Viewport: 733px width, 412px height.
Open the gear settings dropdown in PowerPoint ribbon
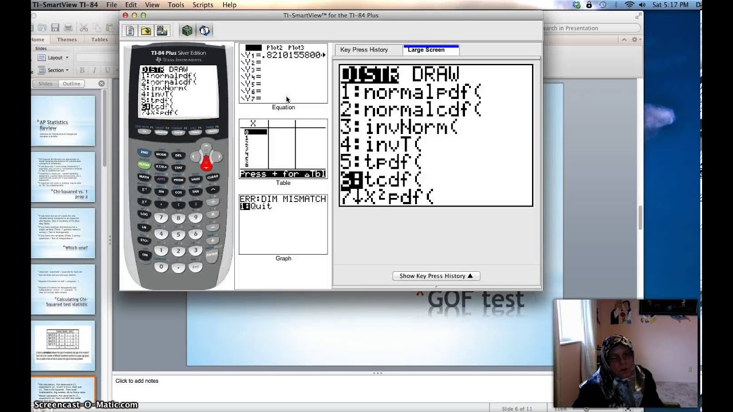point(635,39)
